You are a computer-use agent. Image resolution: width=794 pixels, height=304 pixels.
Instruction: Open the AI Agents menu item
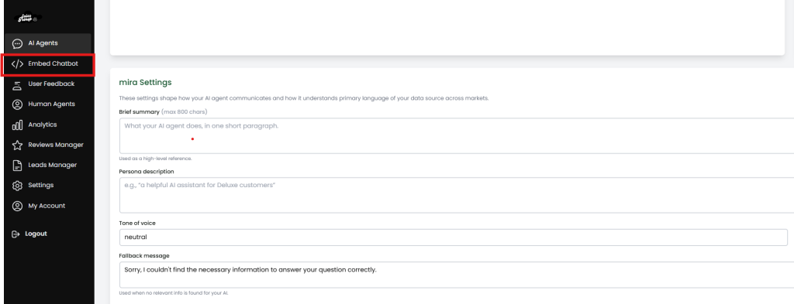coord(47,43)
